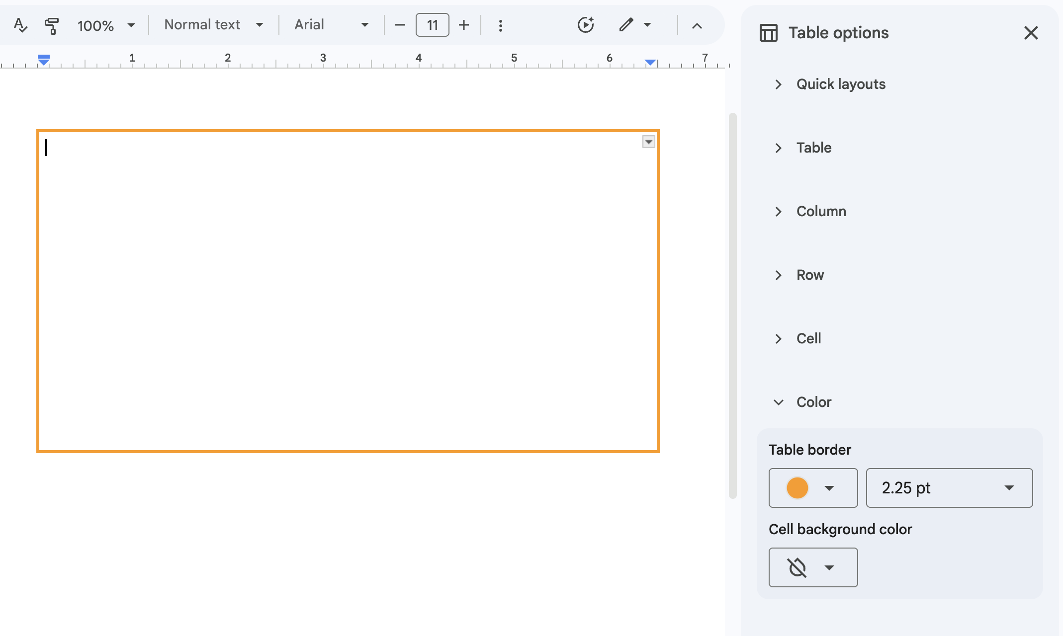This screenshot has height=636, width=1063.
Task: Click the table cell dropdown arrow
Action: click(x=649, y=142)
